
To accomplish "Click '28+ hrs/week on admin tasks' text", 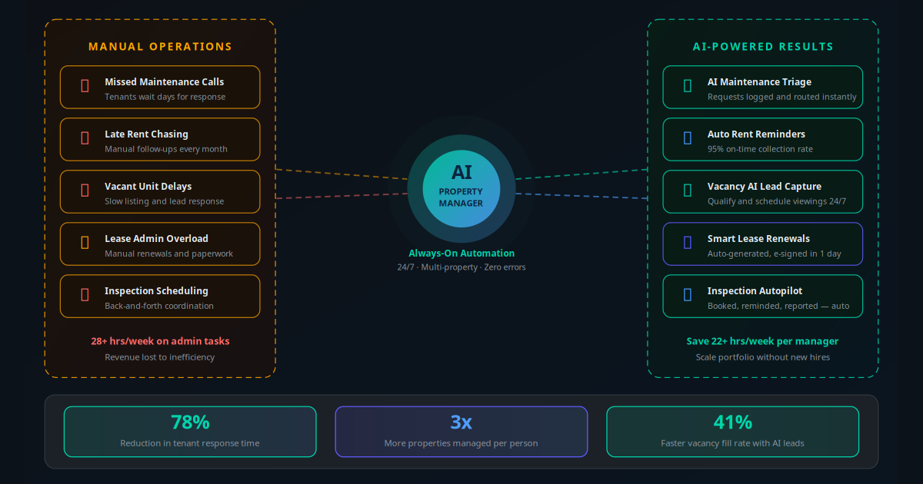I will pos(160,341).
